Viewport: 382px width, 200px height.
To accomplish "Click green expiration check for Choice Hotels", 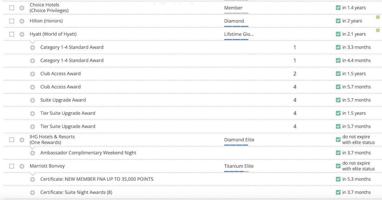I will click(338, 8).
